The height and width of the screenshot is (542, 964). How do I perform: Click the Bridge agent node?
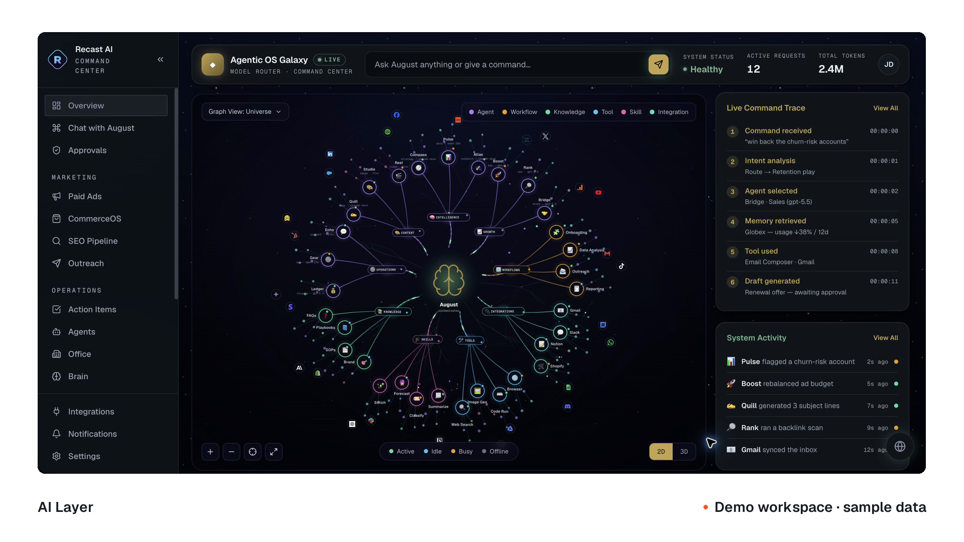click(x=544, y=213)
